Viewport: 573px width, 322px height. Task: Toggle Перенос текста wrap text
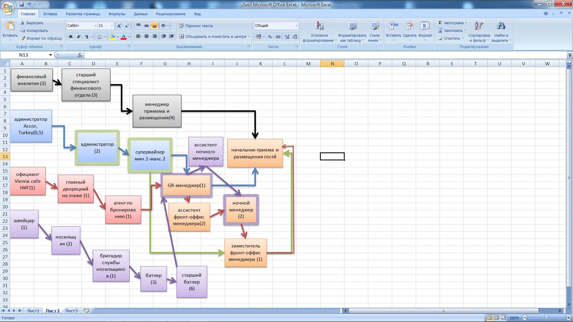(196, 26)
